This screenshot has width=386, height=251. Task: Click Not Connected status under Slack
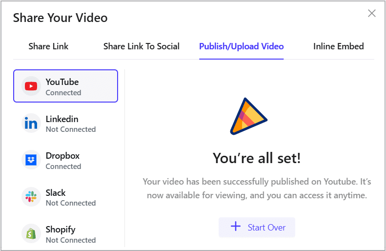pos(71,203)
